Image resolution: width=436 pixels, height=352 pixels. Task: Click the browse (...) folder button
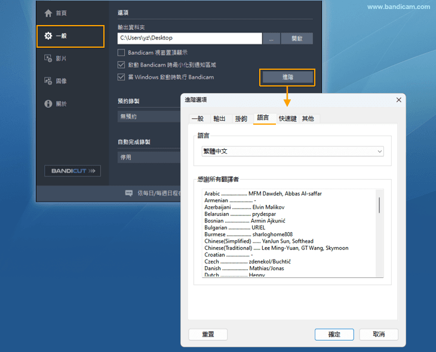point(271,38)
